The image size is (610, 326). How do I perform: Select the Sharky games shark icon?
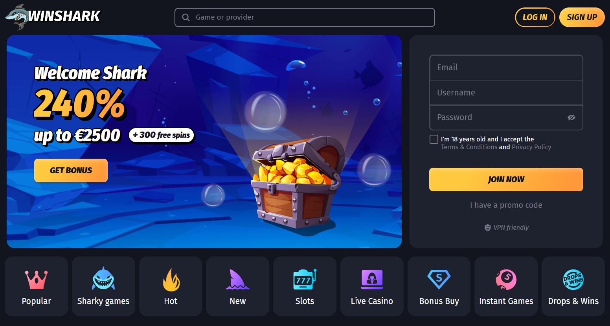pos(103,278)
